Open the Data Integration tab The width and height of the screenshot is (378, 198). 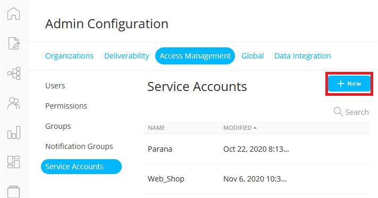coord(303,56)
